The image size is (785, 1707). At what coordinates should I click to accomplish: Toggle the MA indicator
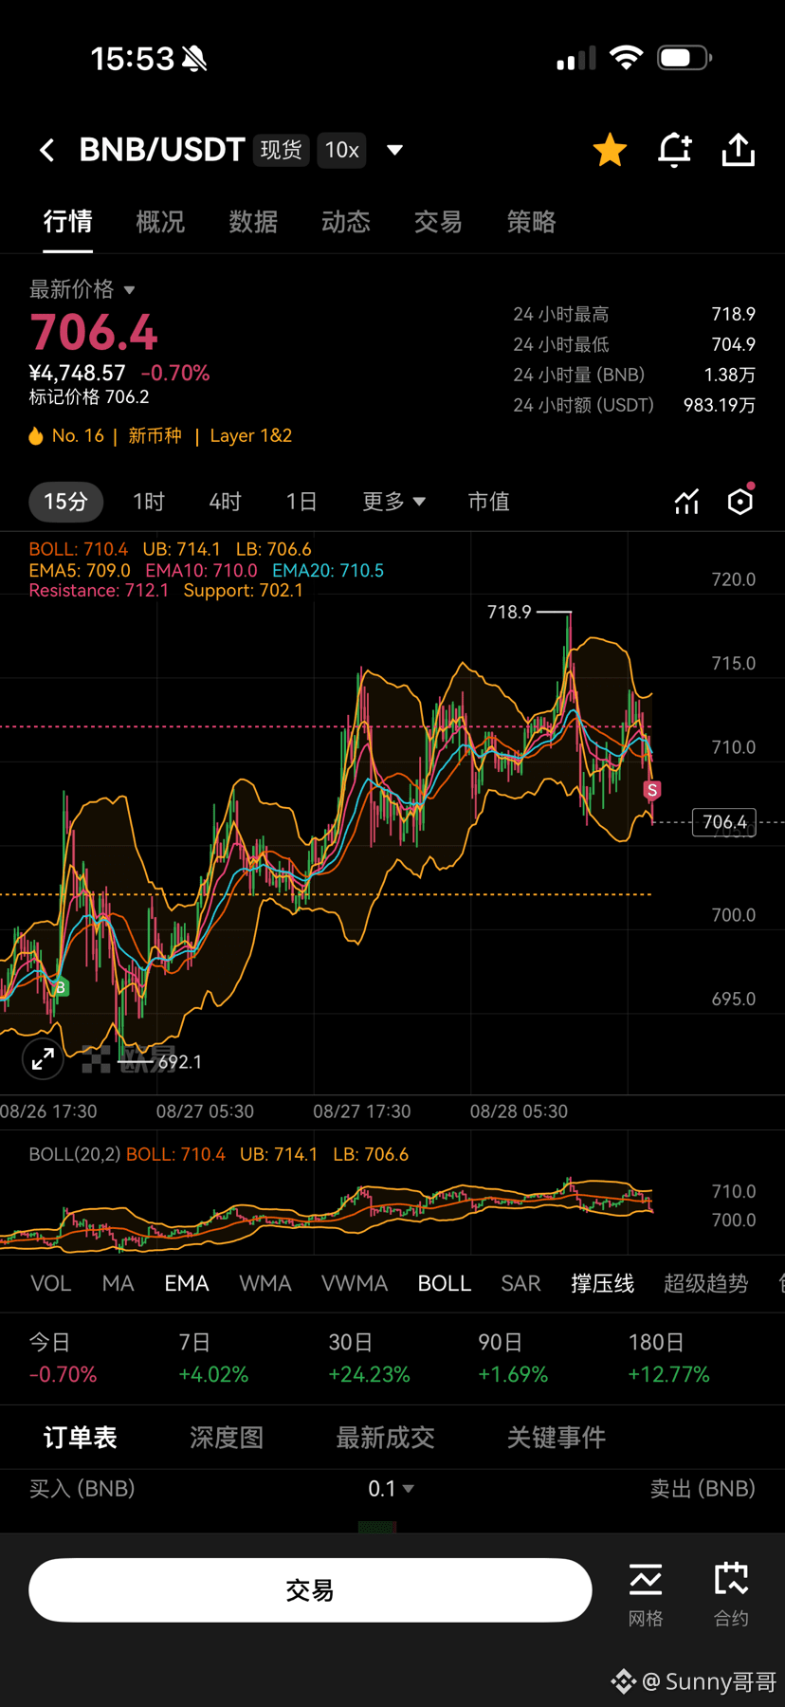pos(118,1283)
